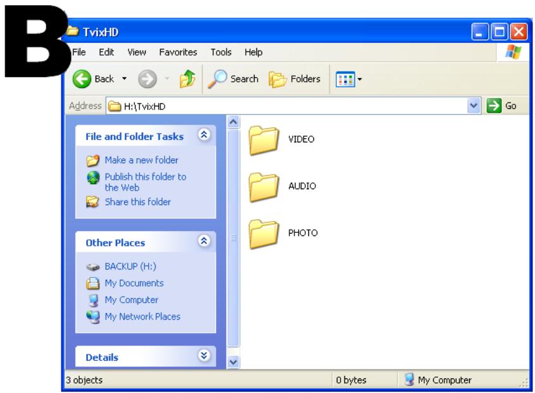Go up one folder level
Image resolution: width=535 pixels, height=393 pixels.
187,79
